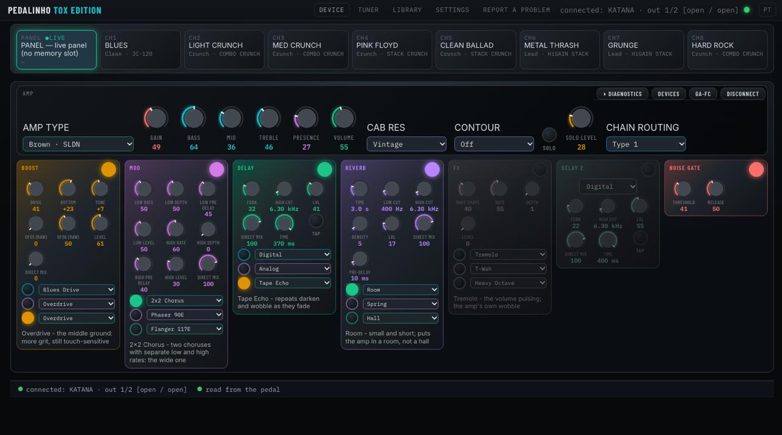This screenshot has width=782, height=435.
Task: Select the CH1 BLUES channel slot
Action: pyautogui.click(x=141, y=49)
